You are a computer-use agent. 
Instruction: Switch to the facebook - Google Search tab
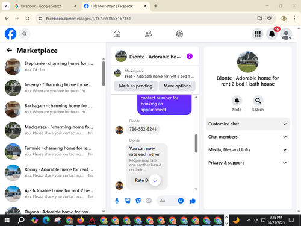(x=46, y=6)
